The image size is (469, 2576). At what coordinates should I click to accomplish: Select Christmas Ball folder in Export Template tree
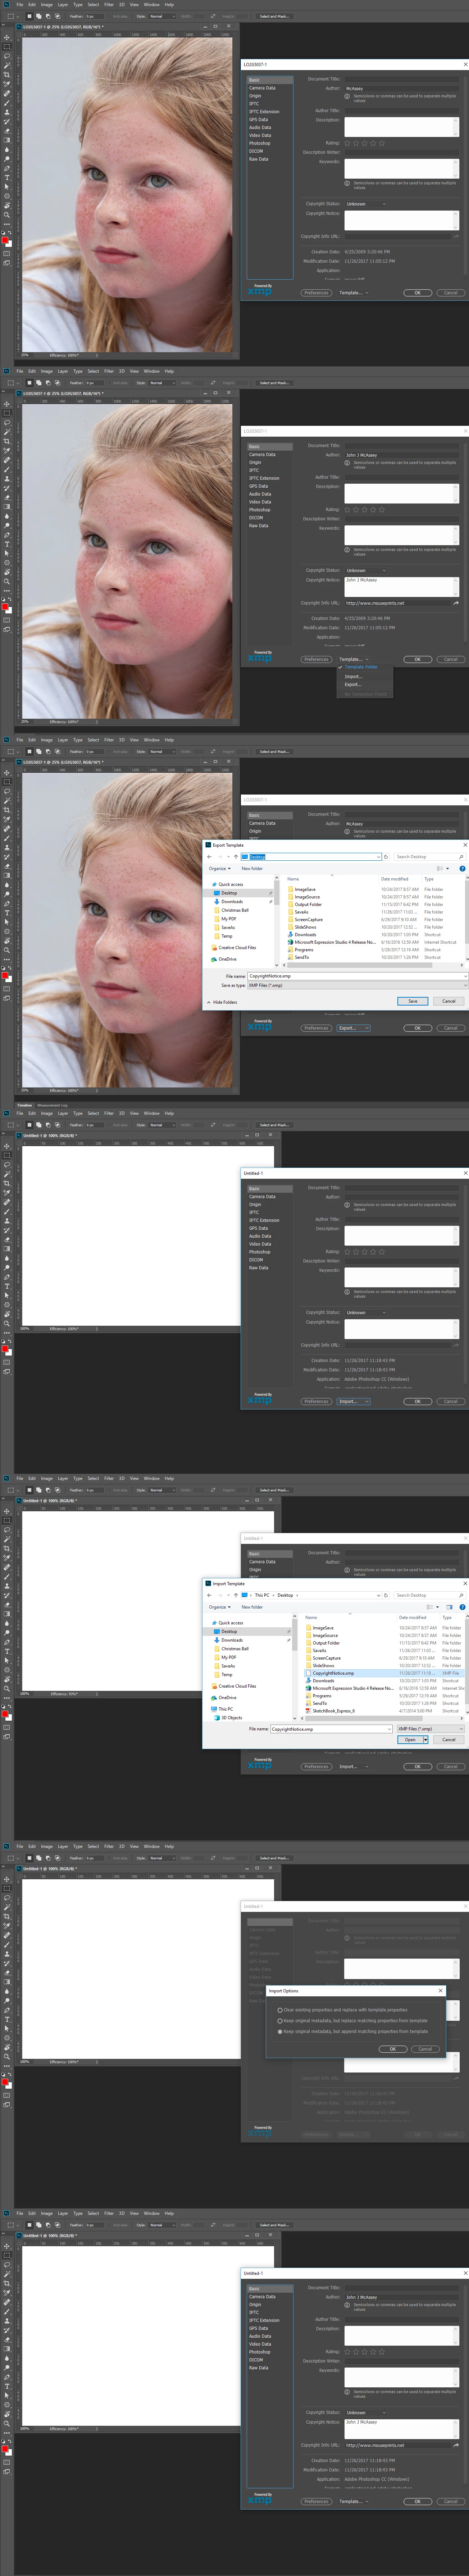click(x=235, y=910)
